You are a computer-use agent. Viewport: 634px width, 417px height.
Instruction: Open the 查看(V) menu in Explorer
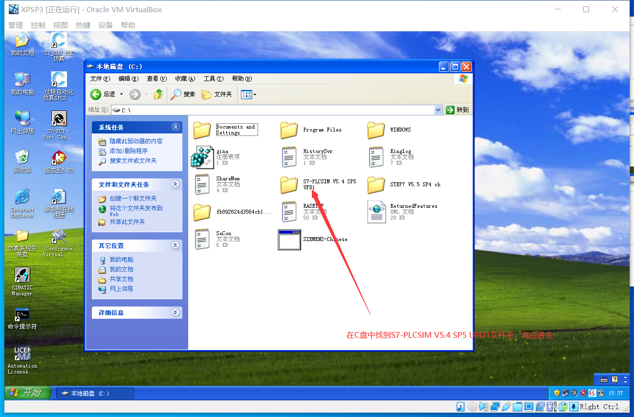pos(157,79)
